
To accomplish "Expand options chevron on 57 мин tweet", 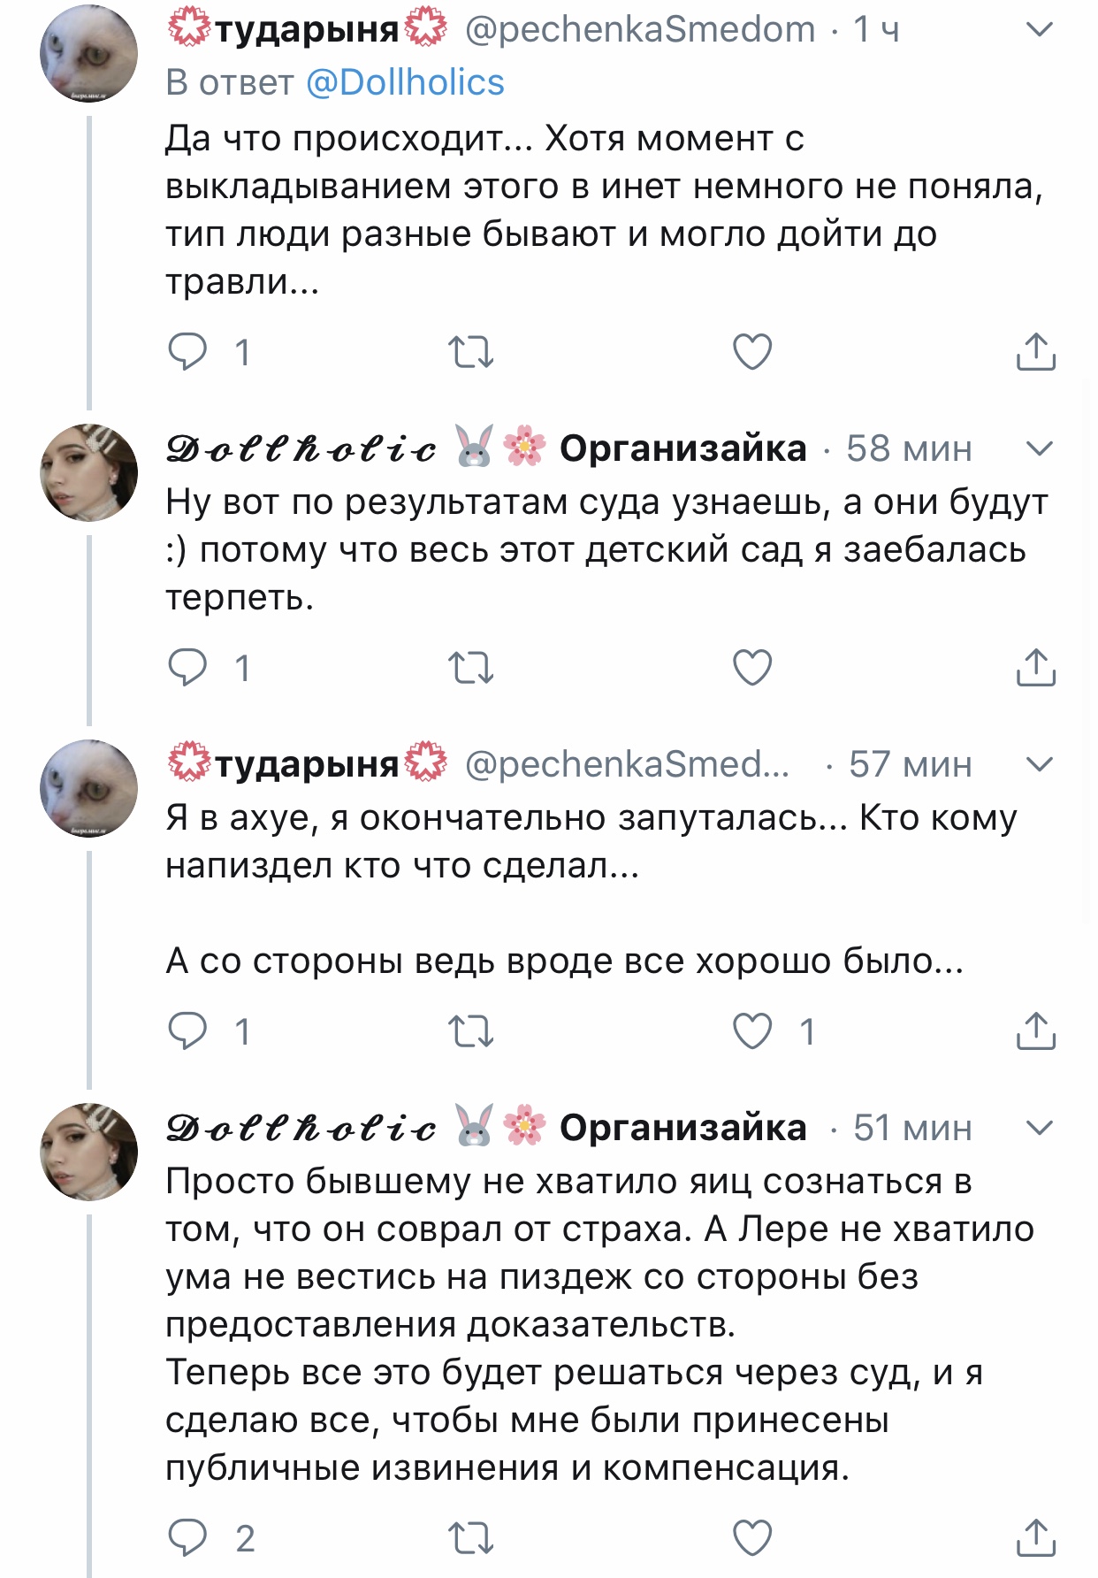I will coord(1040,764).
